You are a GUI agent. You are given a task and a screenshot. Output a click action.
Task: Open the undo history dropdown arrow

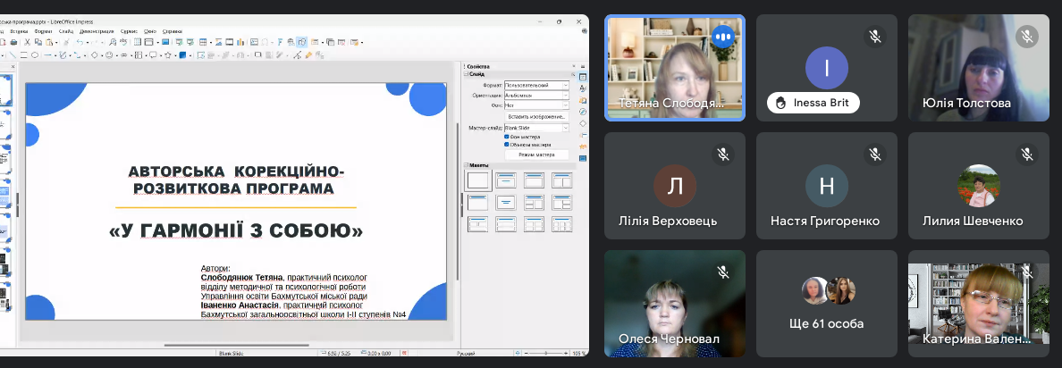(x=88, y=42)
